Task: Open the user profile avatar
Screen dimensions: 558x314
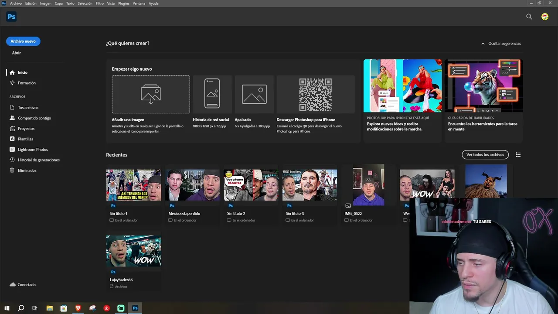Action: [545, 17]
